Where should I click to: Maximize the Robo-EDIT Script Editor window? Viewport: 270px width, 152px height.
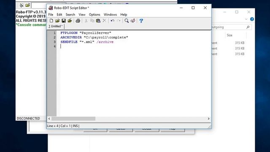click(x=193, y=8)
